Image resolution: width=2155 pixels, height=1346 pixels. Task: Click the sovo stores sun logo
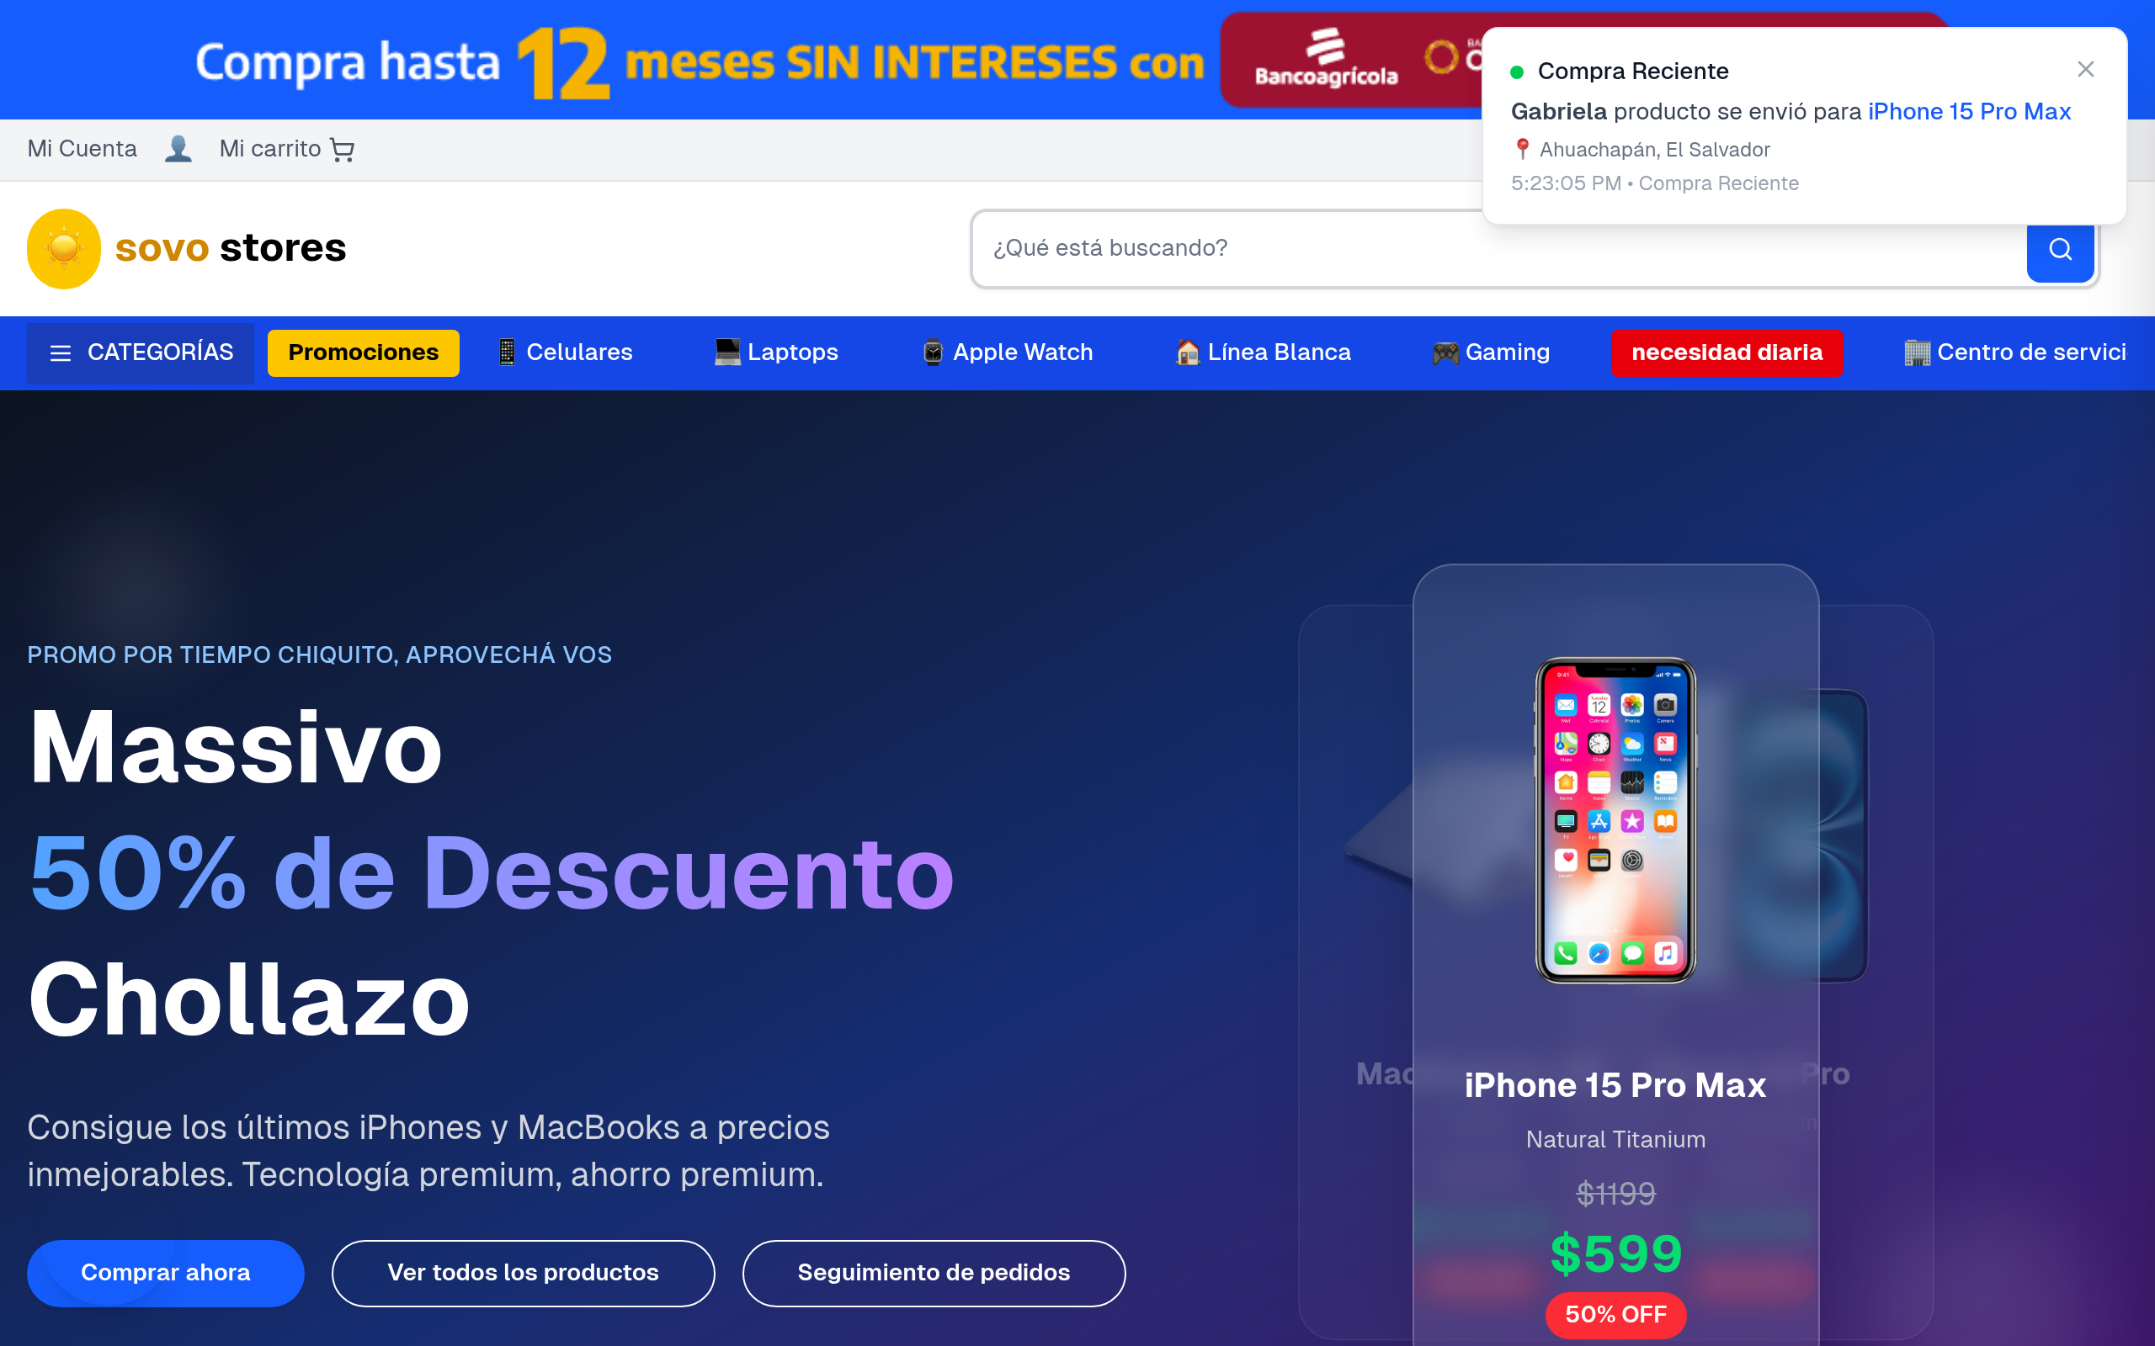click(x=64, y=248)
